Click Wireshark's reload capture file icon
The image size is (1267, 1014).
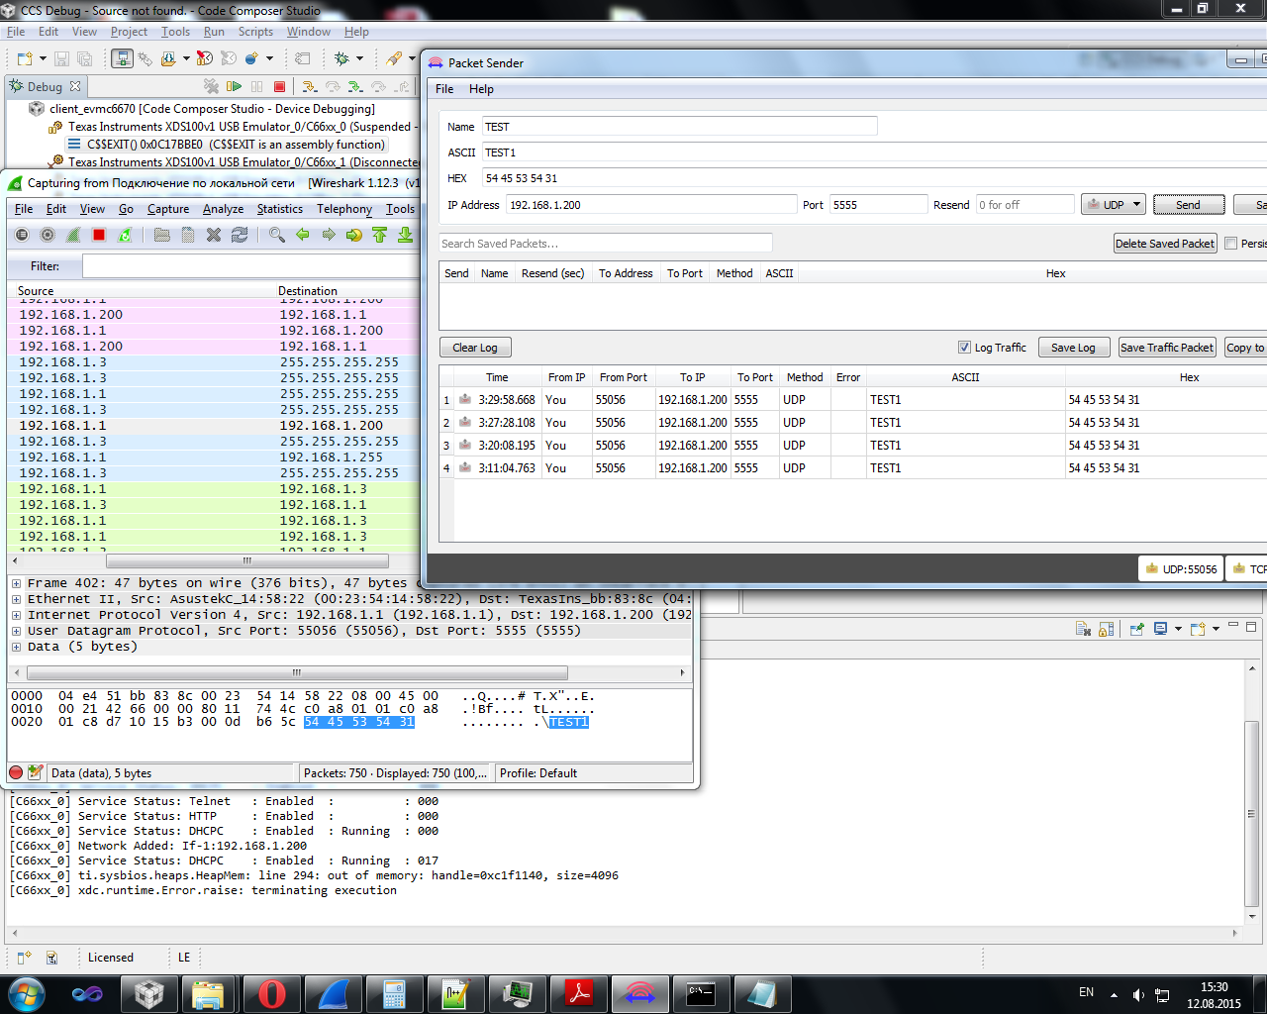(240, 235)
